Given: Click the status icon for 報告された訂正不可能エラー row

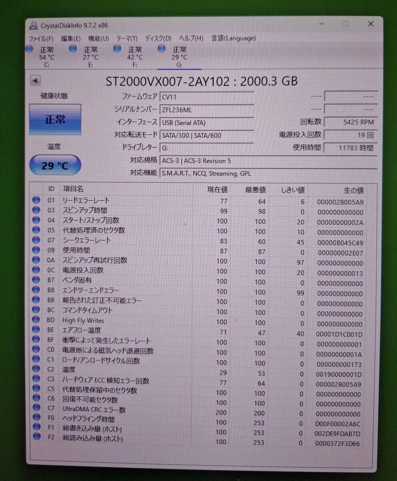Looking at the screenshot, I should pos(36,300).
